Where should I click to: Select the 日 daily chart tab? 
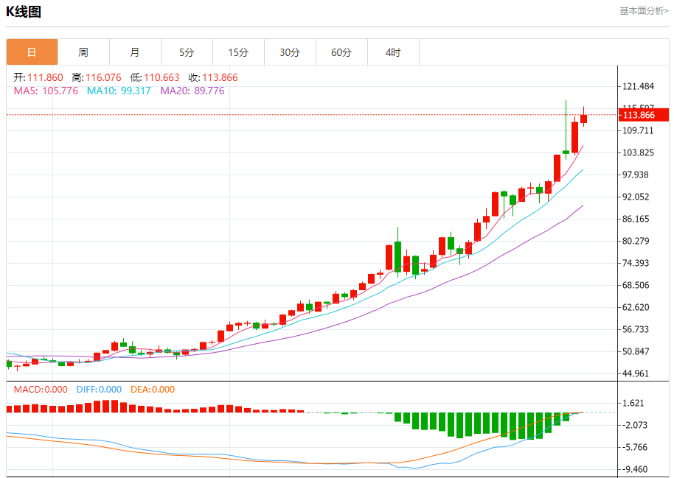(x=32, y=52)
